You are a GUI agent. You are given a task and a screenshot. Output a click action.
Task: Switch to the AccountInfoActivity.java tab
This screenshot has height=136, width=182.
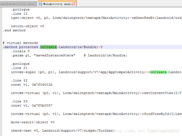coord(18,4)
